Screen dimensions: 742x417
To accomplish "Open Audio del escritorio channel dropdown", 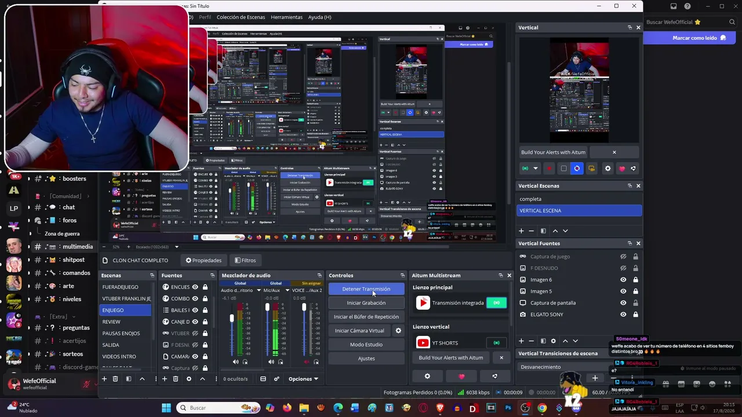I will click(x=259, y=290).
